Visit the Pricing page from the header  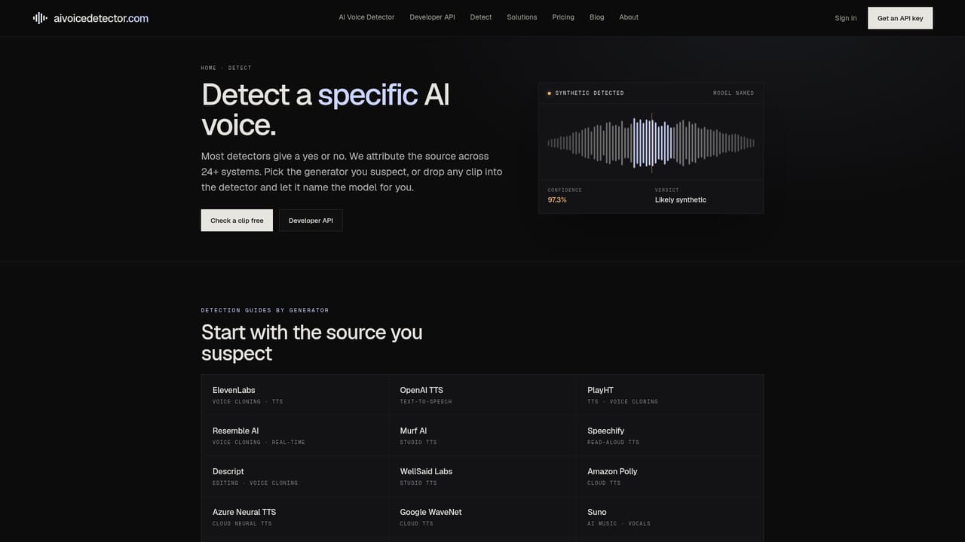(563, 17)
